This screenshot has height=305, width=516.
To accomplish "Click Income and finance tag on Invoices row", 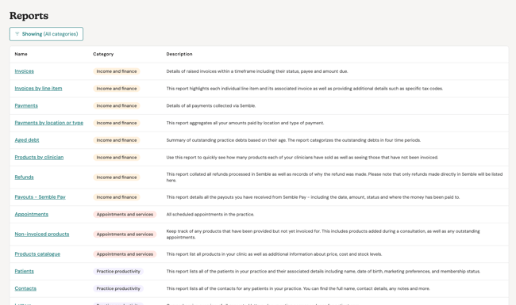I will point(117,71).
